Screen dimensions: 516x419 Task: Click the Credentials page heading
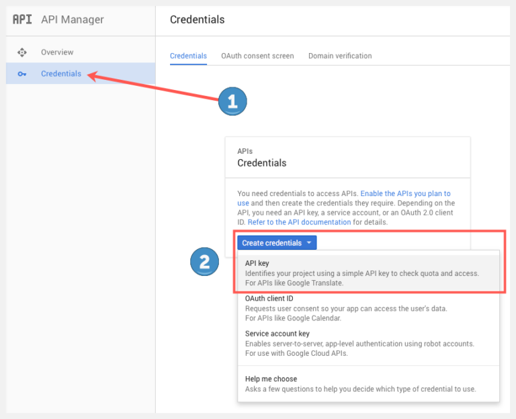pos(197,19)
